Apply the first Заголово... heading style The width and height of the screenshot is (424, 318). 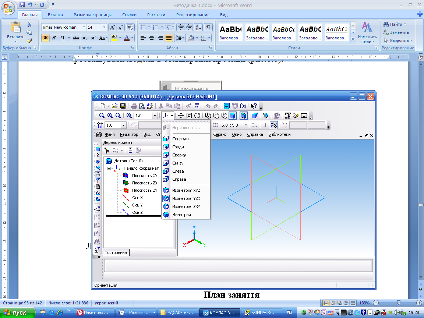click(231, 32)
